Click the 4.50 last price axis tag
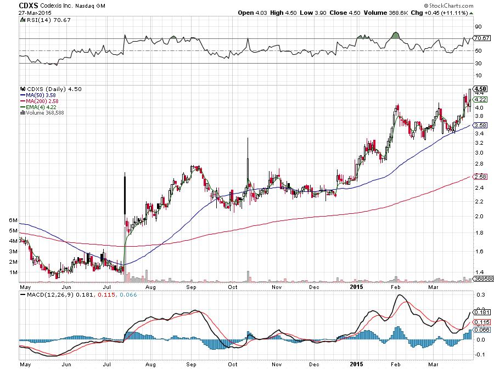The width and height of the screenshot is (494, 369). click(481, 89)
